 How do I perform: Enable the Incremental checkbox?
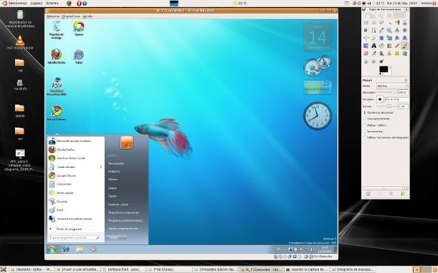point(366,132)
